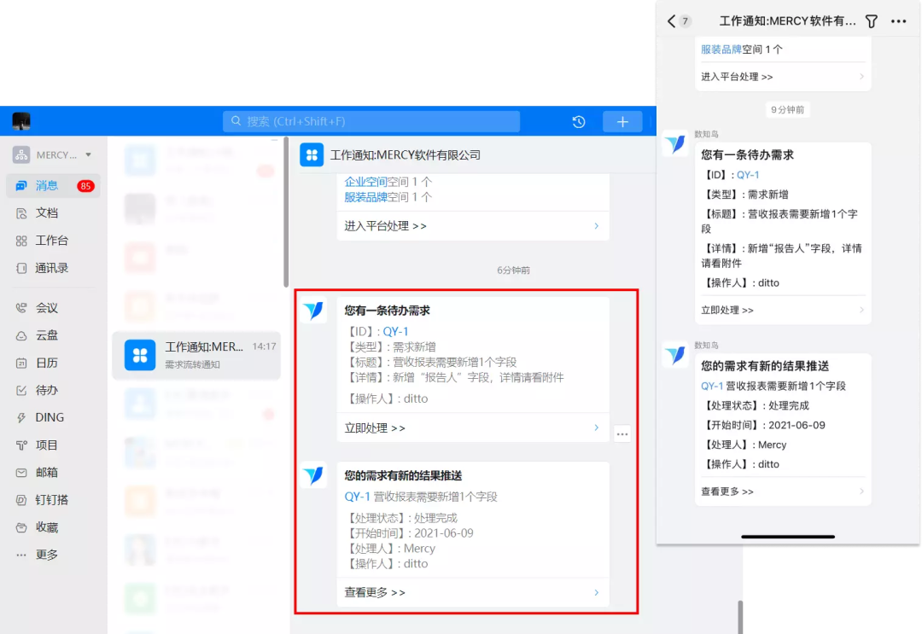Click the 9分钟前 timestamp in mobile panel
922x634 pixels.
pyautogui.click(x=787, y=110)
